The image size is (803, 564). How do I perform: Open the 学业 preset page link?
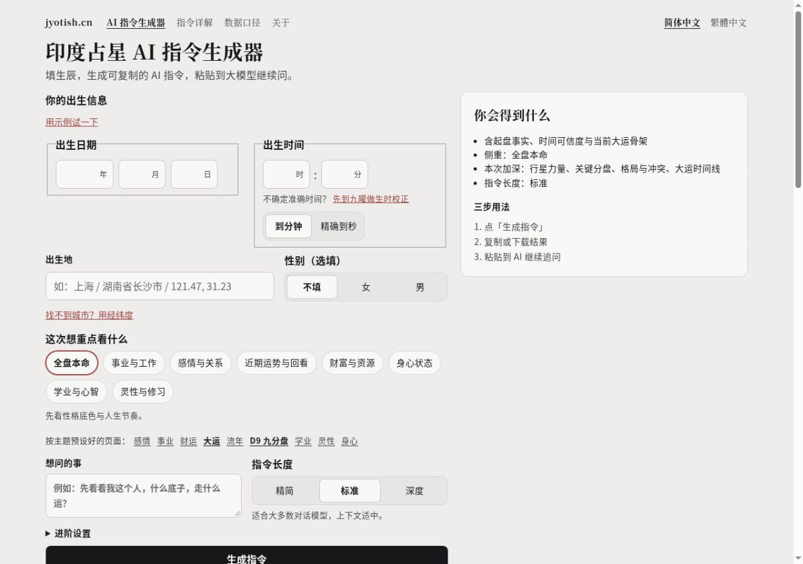(x=303, y=442)
